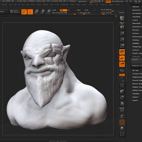Enable Rgb paint mode
The image size is (142, 142).
pos(64,10)
